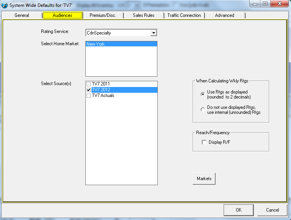Screen dimensions: 291x220
Task: Enable the TV7 Actuals source checkbox
Action: (x=89, y=95)
